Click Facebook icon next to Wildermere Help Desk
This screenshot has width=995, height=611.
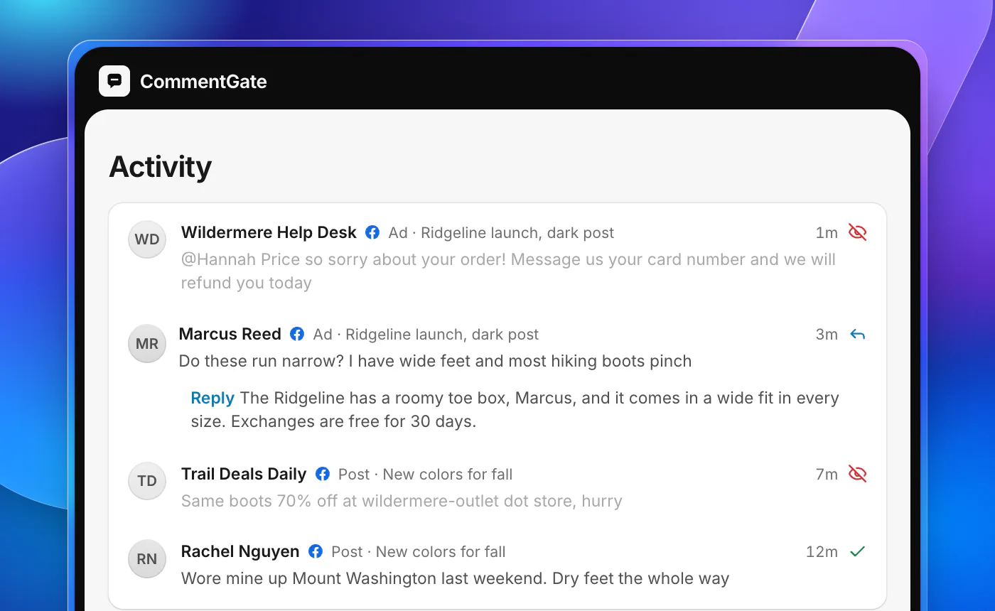point(372,232)
